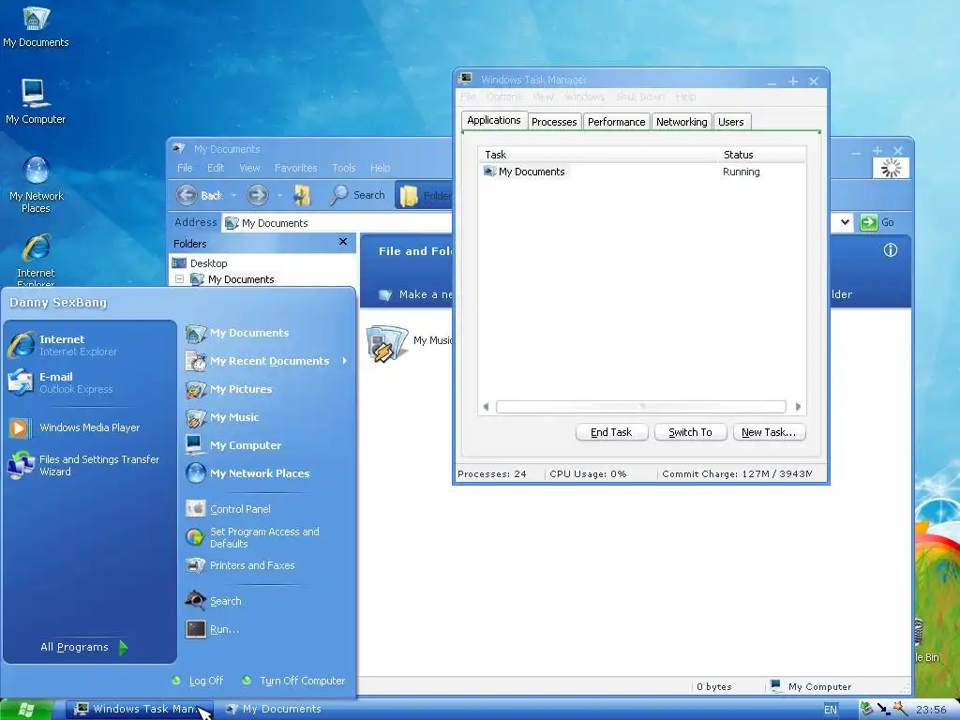Open My Computer desktop icon
The width and height of the screenshot is (960, 720).
(x=36, y=101)
